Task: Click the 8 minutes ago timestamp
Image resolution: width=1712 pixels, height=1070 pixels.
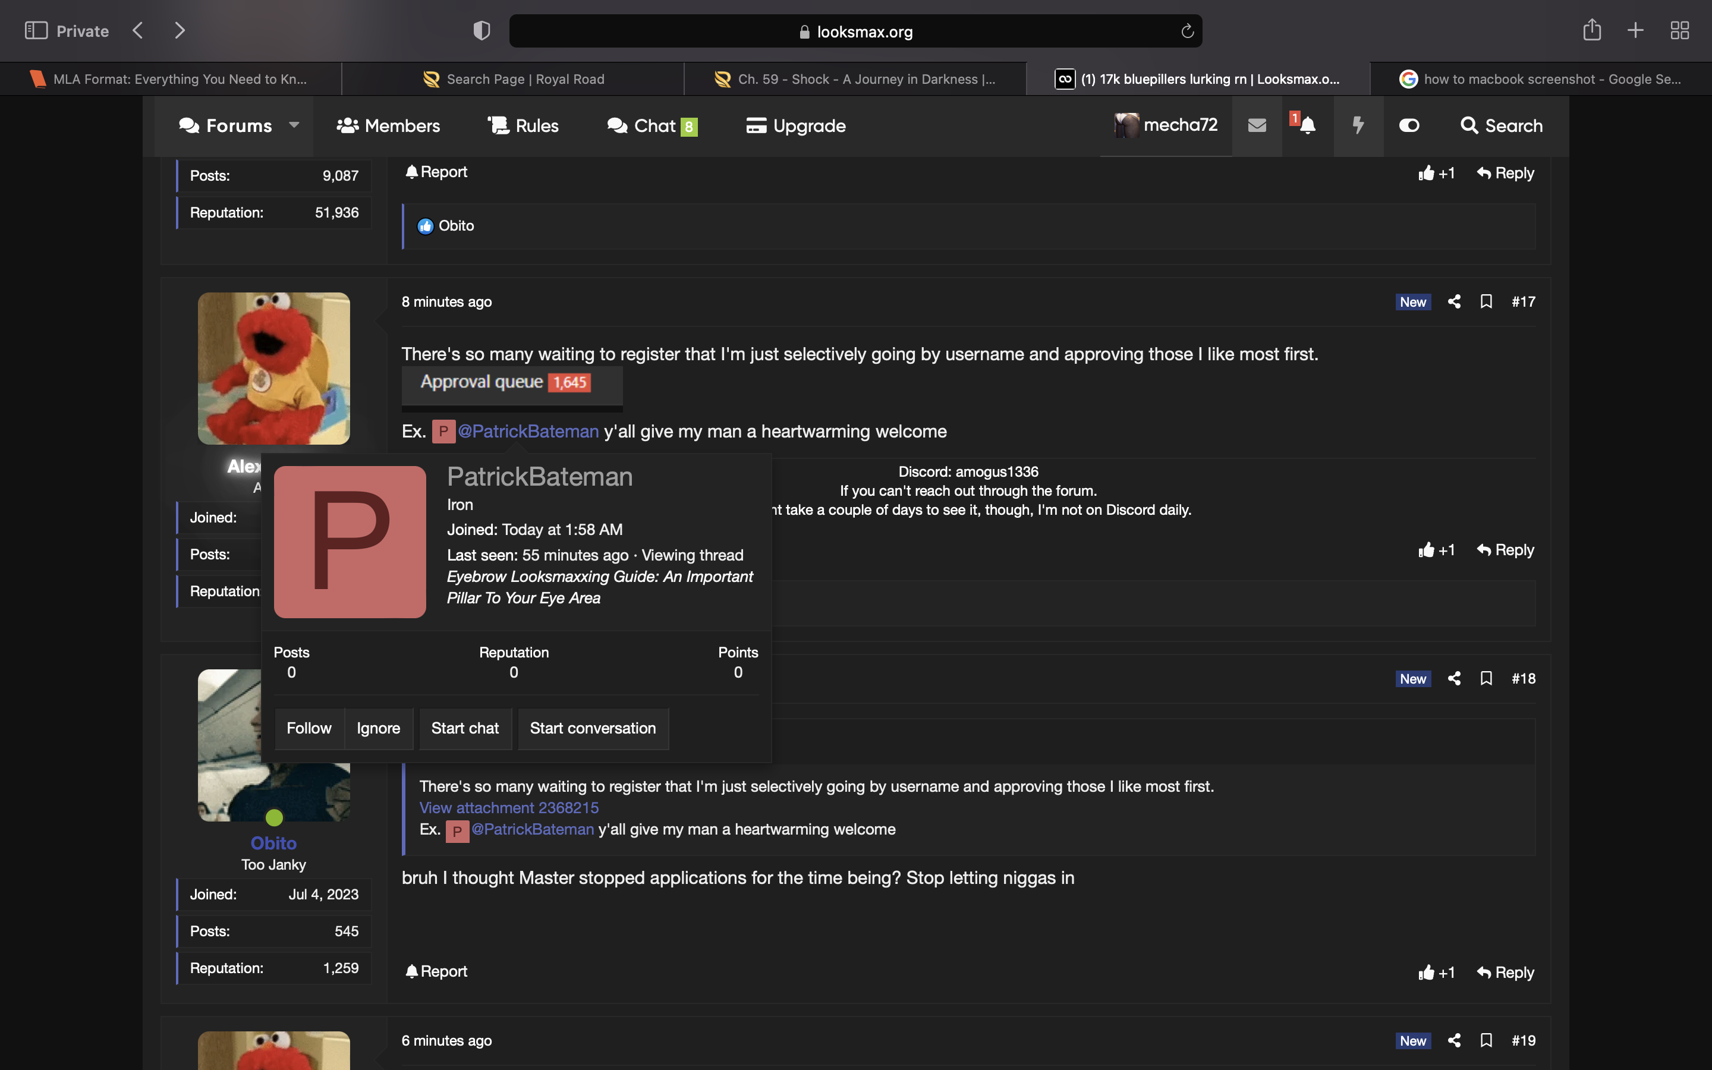Action: click(446, 301)
